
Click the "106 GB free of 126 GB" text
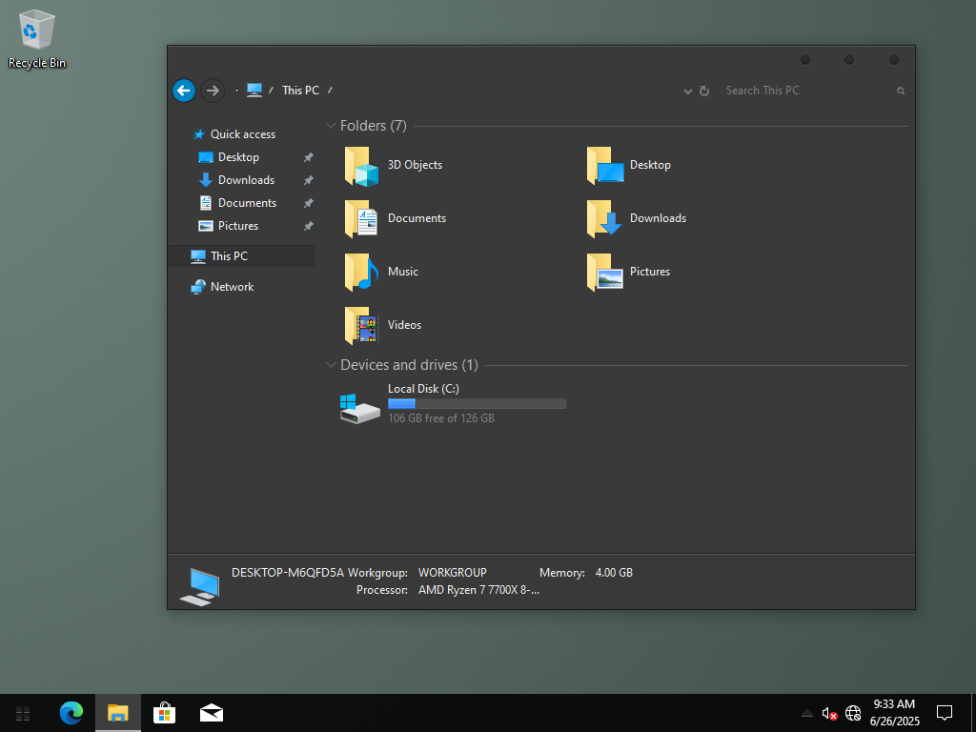coord(441,418)
